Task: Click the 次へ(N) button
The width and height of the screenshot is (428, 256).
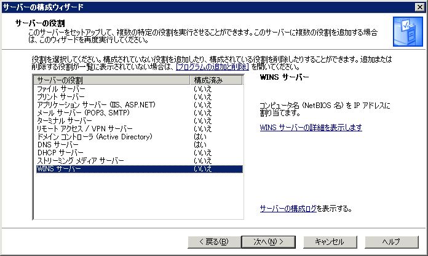Action: [x=268, y=242]
